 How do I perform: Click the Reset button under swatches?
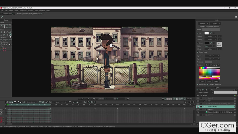click(x=216, y=81)
